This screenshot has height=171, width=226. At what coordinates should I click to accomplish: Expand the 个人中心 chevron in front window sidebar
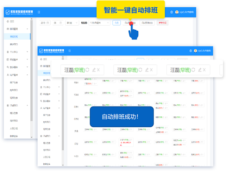(59, 87)
